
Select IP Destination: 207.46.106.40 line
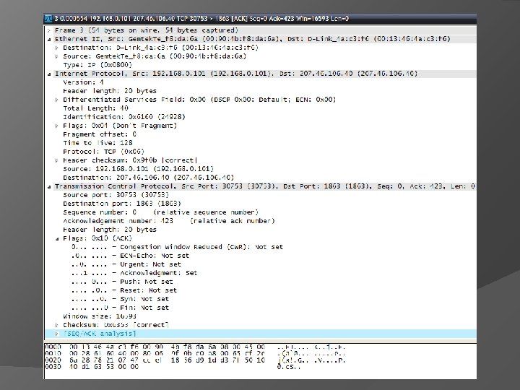149,178
